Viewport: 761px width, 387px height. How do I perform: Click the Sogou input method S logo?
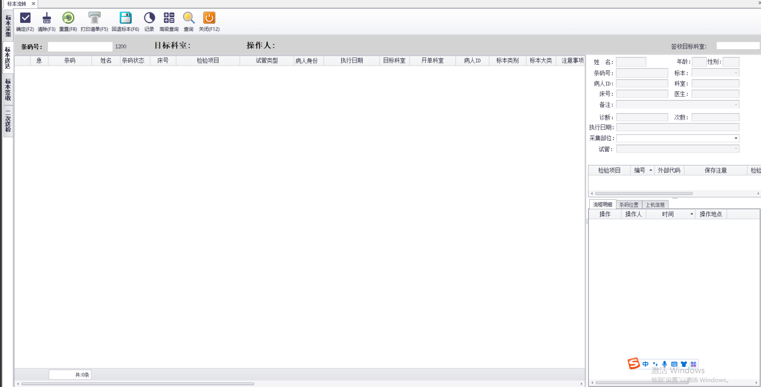click(x=633, y=364)
